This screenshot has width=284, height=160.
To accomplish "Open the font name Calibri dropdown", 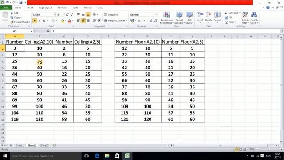I will click(x=54, y=15).
